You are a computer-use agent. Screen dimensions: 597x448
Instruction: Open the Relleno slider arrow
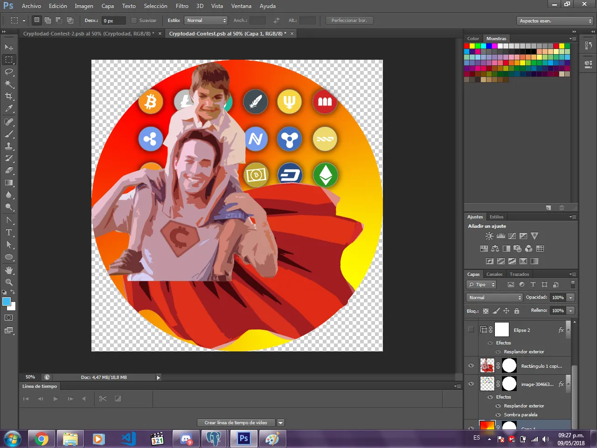(x=570, y=311)
